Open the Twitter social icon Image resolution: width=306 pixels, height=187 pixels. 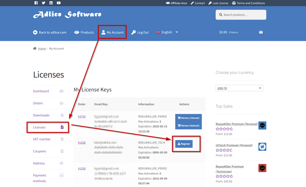coord(44,3)
